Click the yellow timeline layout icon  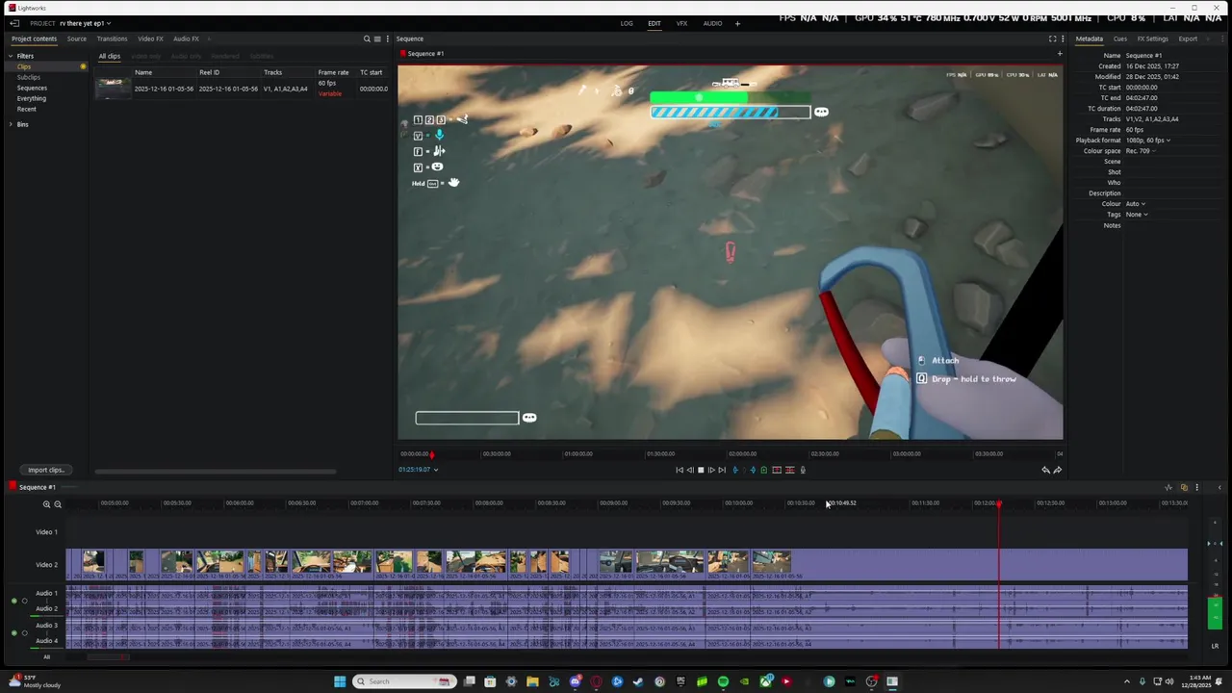pos(1184,487)
